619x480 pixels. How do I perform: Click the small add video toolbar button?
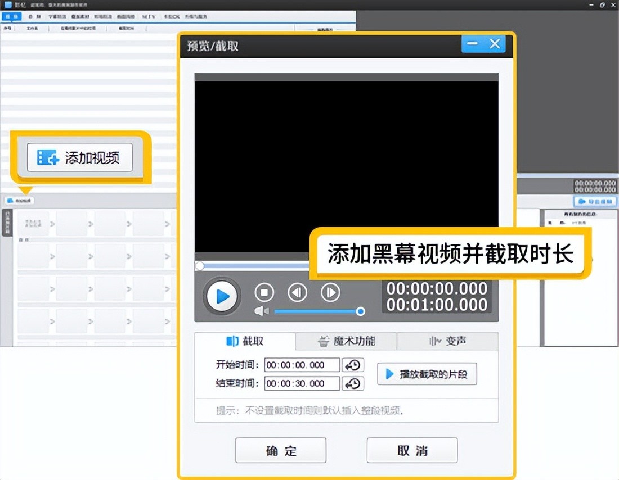coord(19,201)
